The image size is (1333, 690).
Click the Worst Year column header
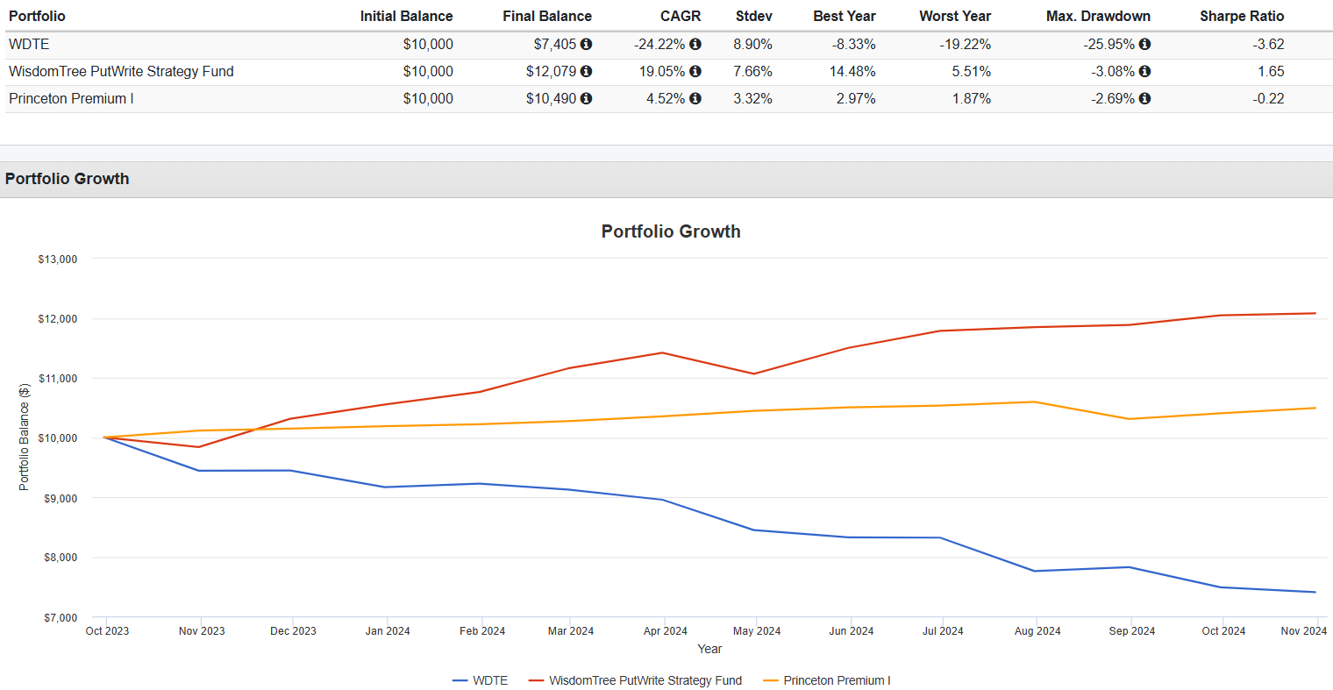pos(955,16)
